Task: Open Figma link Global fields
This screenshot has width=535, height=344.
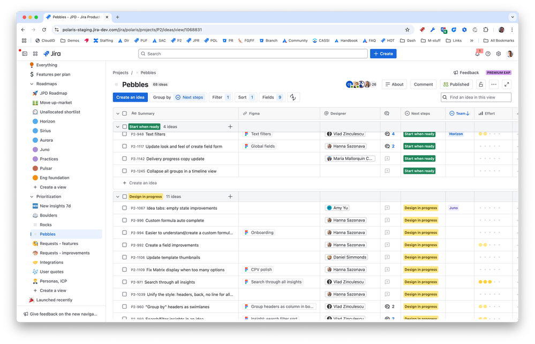Action: pos(260,146)
